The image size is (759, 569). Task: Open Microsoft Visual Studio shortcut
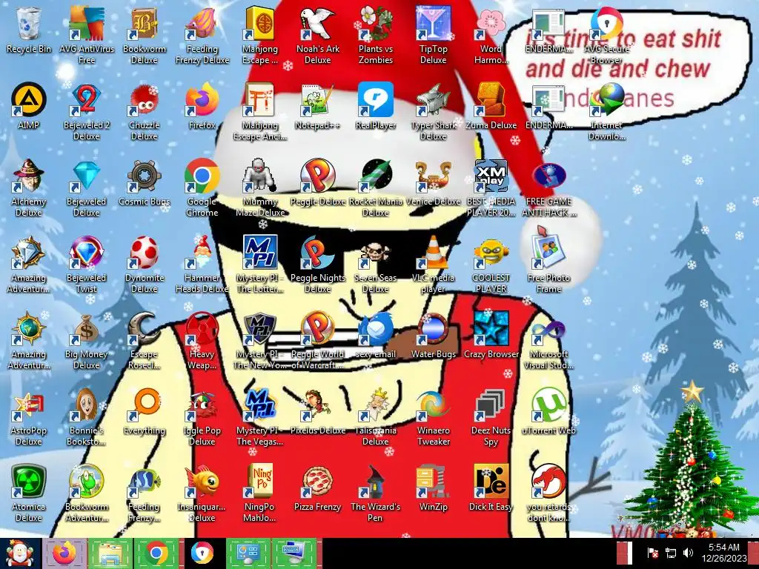click(x=549, y=341)
